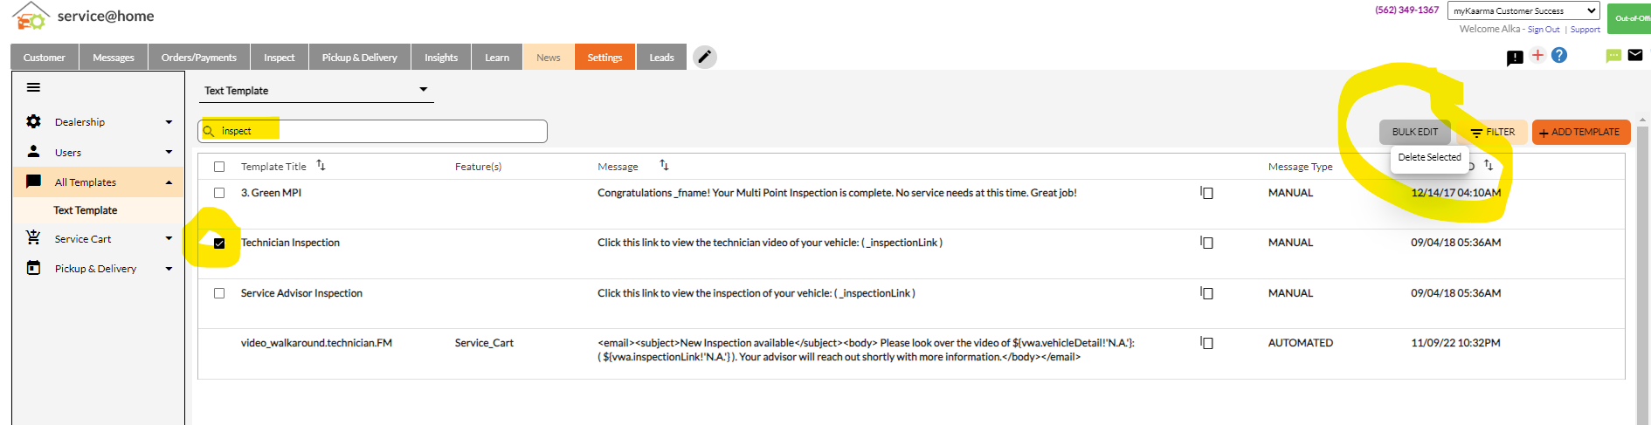Screen dimensions: 1651x425
Task: Copy the video_walkaround.technician.FM message icon
Action: (1206, 342)
